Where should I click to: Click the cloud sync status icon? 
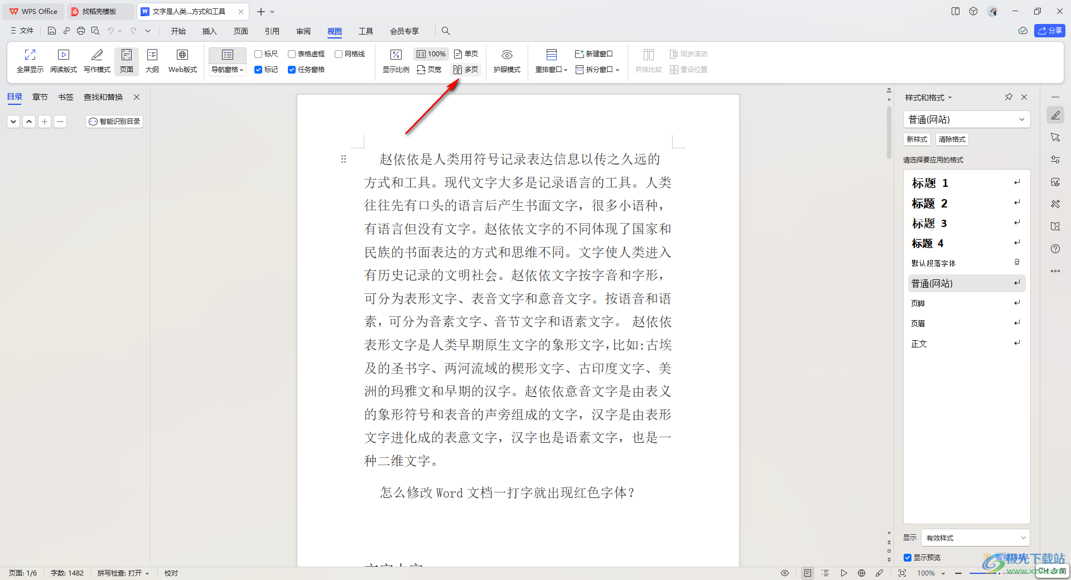1023,31
